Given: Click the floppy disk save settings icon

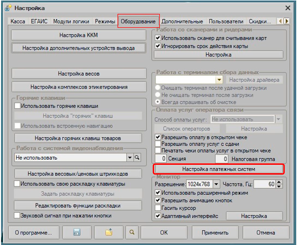Looking at the screenshot, I should (x=77, y=233).
